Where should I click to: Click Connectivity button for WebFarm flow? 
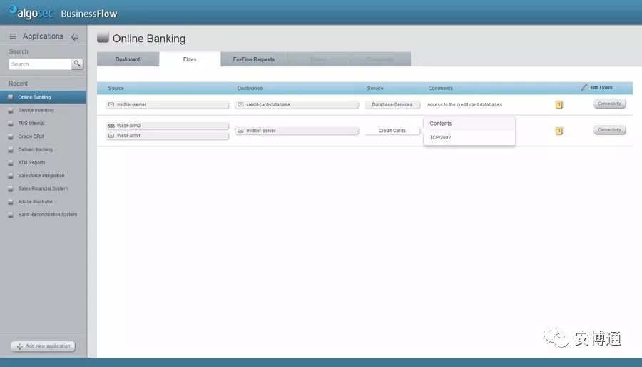609,130
